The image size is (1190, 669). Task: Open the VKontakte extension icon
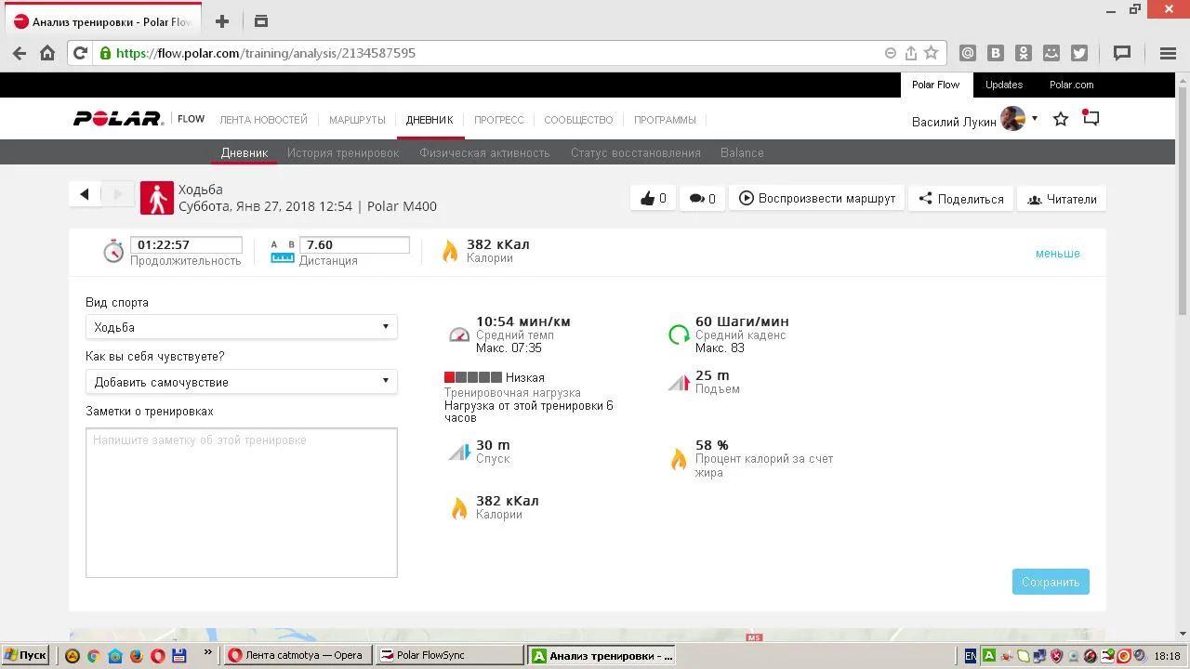coord(996,53)
